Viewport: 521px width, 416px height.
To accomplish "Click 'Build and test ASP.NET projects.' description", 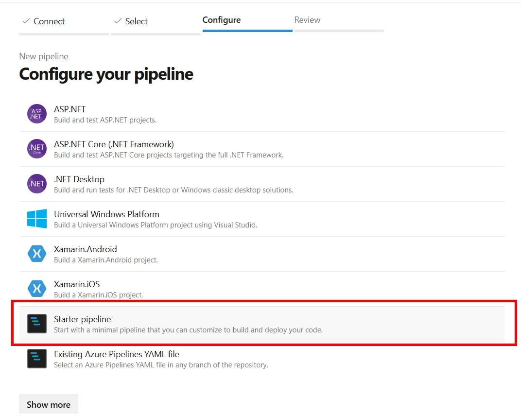I will [105, 120].
